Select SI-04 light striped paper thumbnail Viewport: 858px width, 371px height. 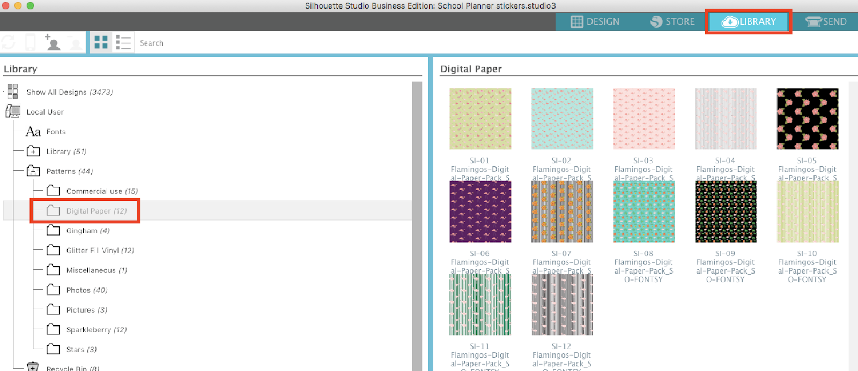coord(726,119)
